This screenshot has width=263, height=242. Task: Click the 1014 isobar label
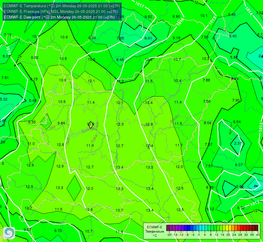[249, 11]
